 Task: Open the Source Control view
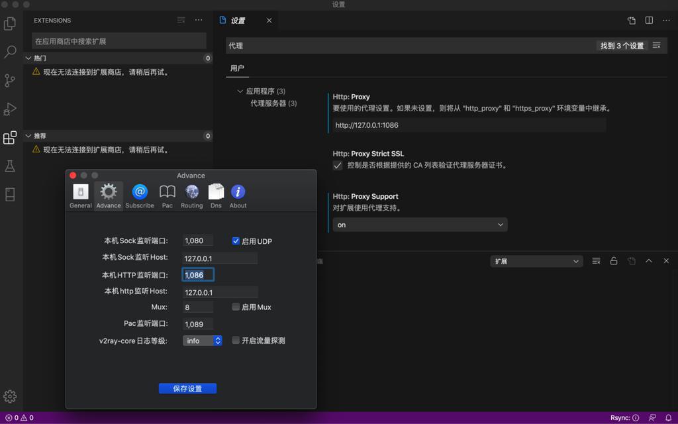click(10, 80)
